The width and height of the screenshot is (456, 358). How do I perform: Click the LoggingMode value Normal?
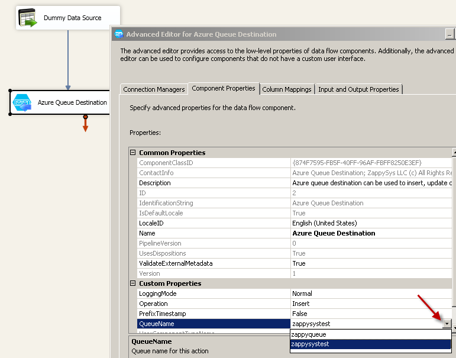pos(302,294)
